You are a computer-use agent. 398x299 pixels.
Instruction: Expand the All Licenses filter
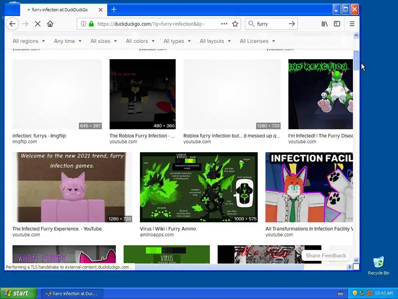(x=257, y=41)
